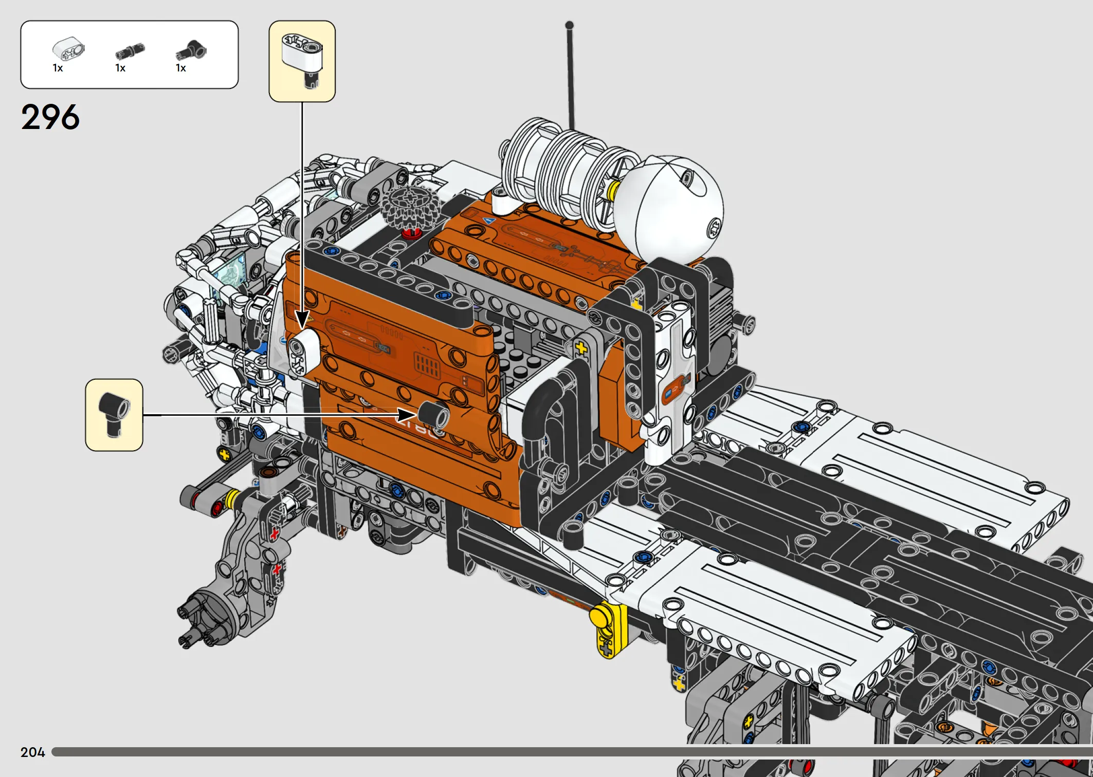The width and height of the screenshot is (1093, 777).
Task: Click the yellow connector on the white panel
Action: click(608, 631)
